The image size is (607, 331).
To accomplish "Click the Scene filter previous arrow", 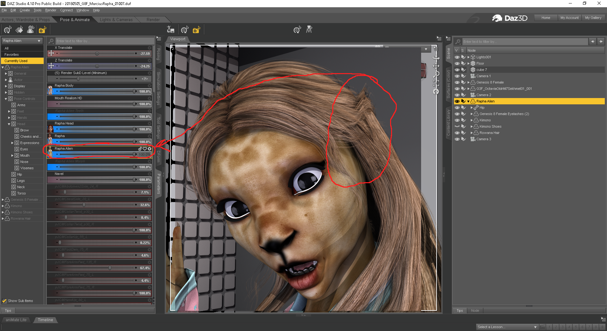I will (592, 42).
